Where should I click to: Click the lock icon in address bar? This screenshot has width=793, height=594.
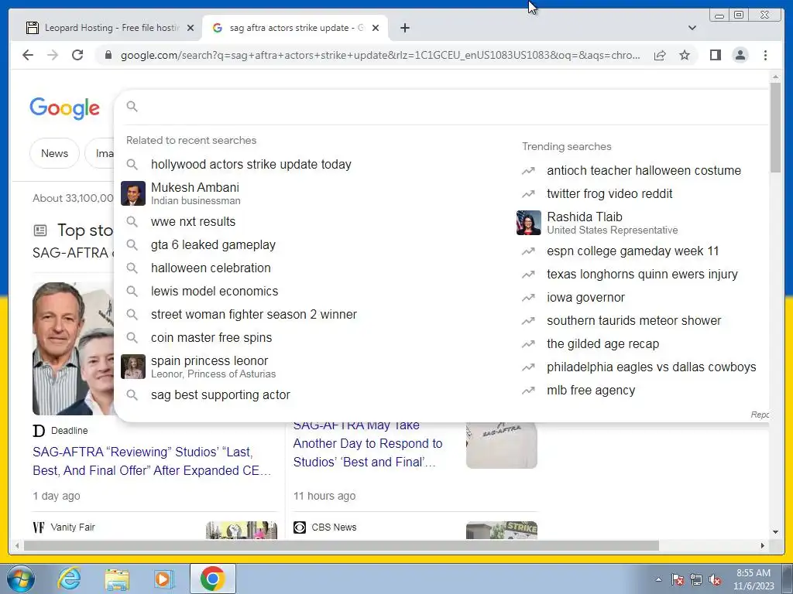pyautogui.click(x=108, y=55)
